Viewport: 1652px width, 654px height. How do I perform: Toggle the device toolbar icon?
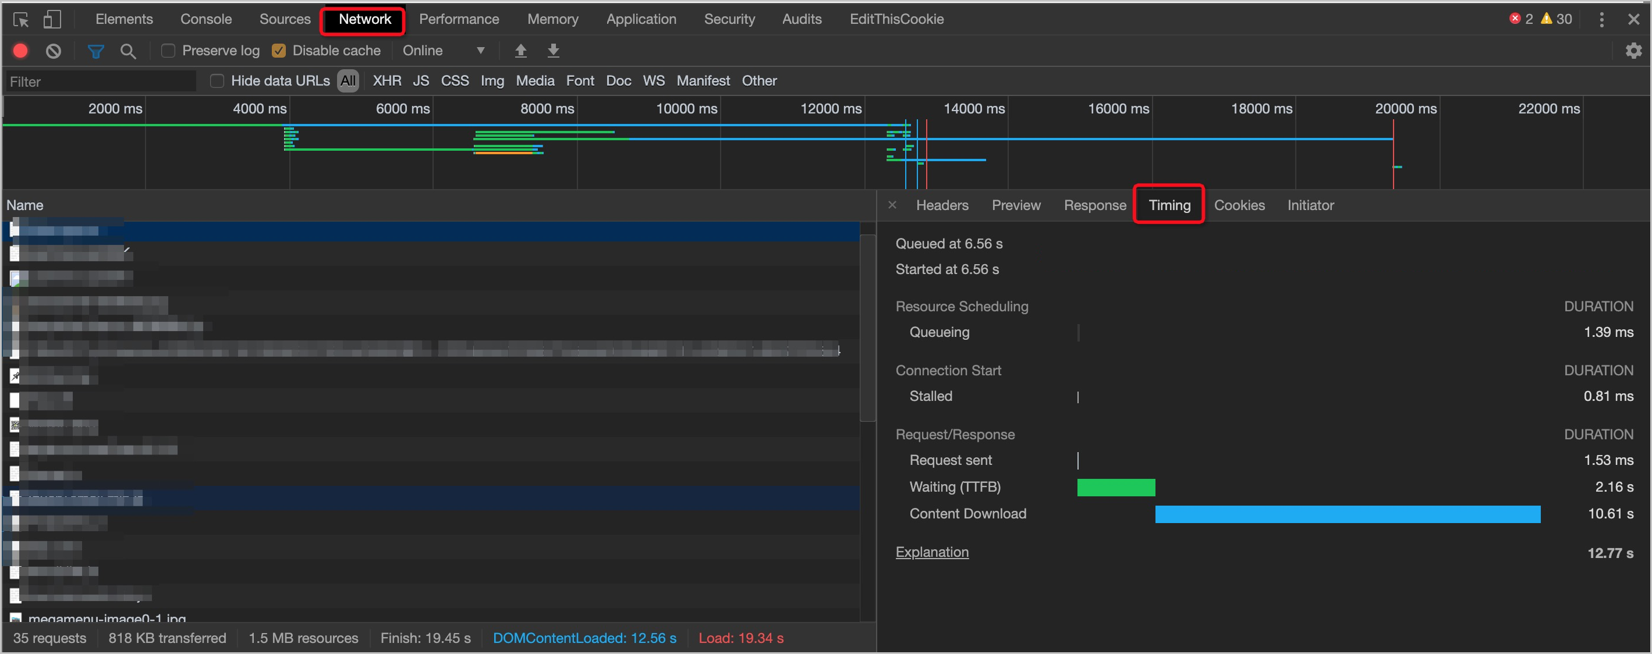tap(52, 19)
